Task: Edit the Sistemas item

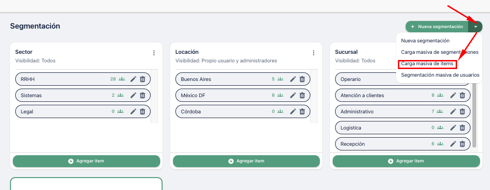Action: 133,95
